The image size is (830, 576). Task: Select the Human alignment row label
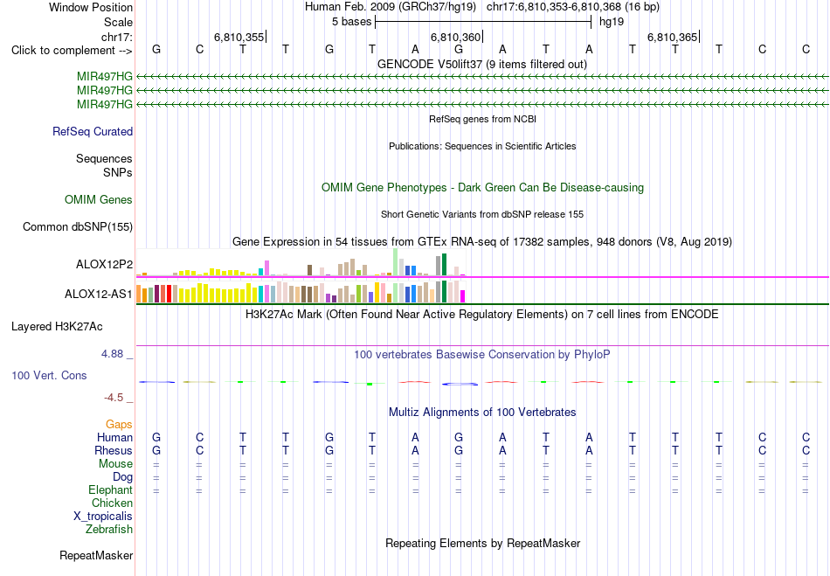(x=114, y=437)
